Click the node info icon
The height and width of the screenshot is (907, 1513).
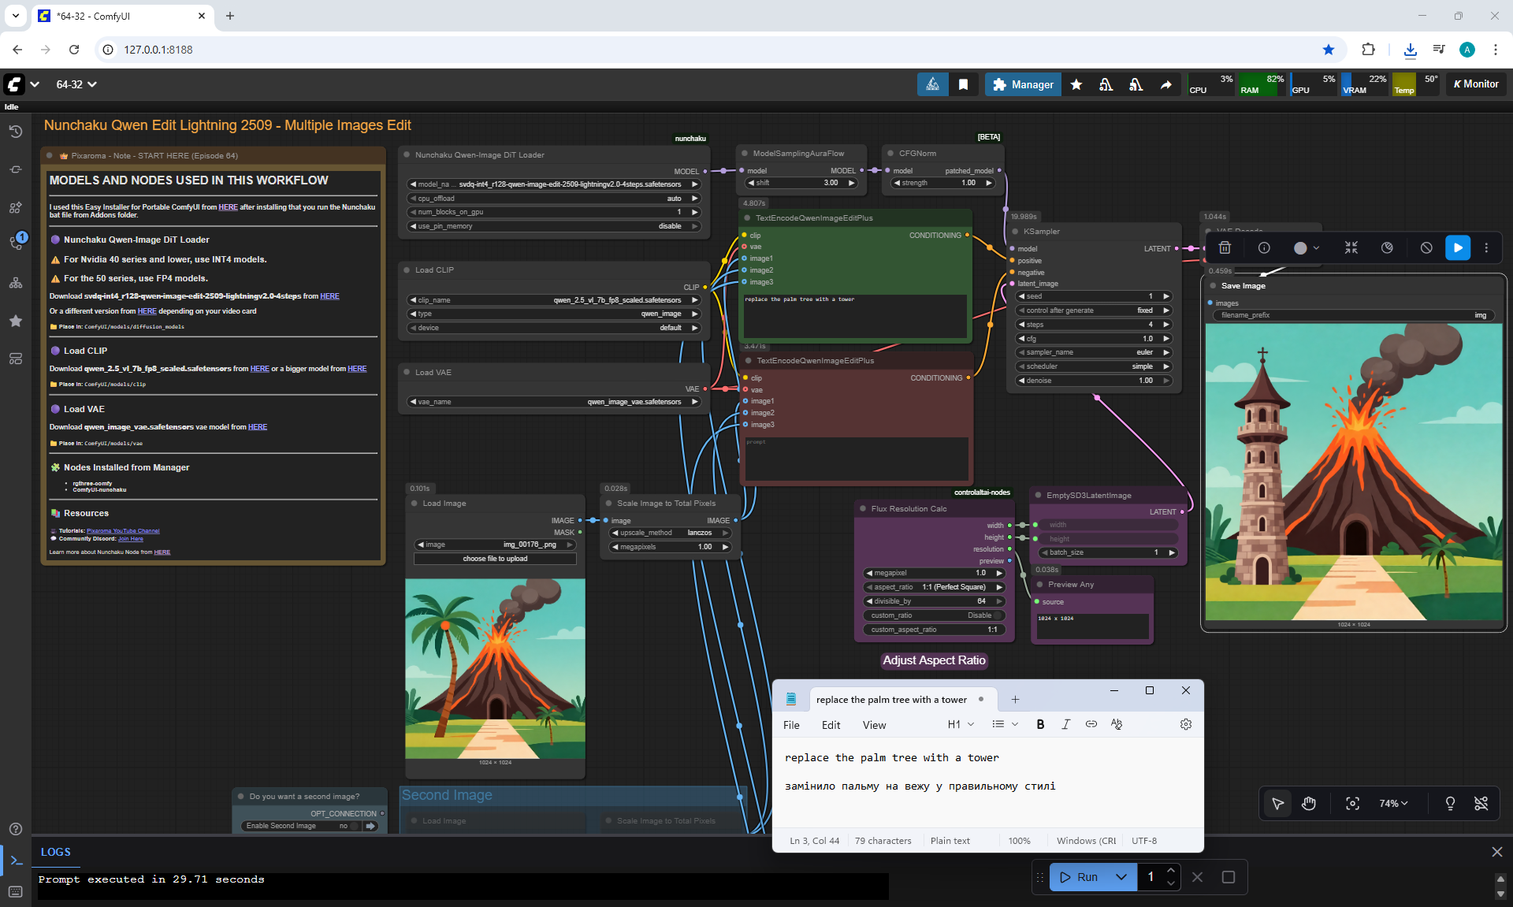[1264, 247]
